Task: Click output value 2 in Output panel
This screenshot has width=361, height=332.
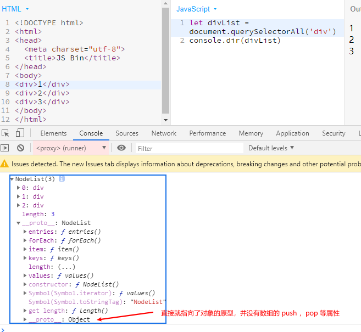Action: click(351, 40)
